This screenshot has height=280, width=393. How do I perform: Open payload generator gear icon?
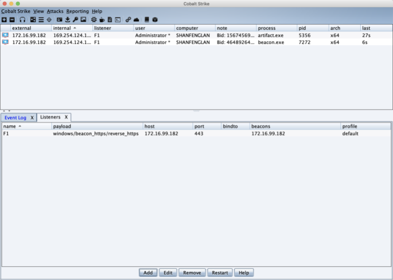(x=94, y=19)
